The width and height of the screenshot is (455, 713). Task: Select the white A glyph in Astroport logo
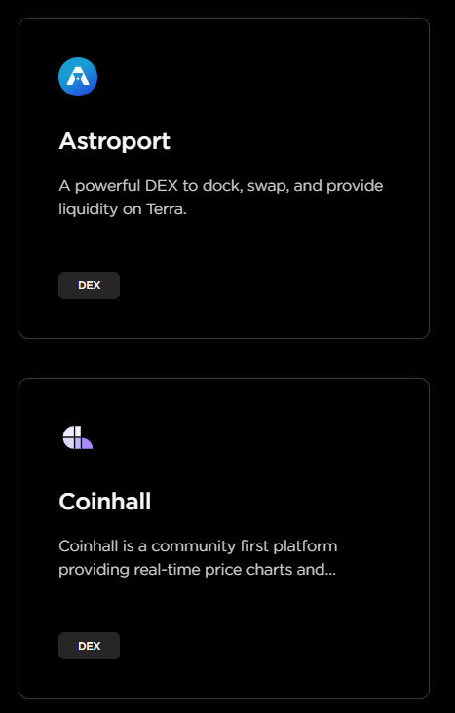(x=78, y=76)
